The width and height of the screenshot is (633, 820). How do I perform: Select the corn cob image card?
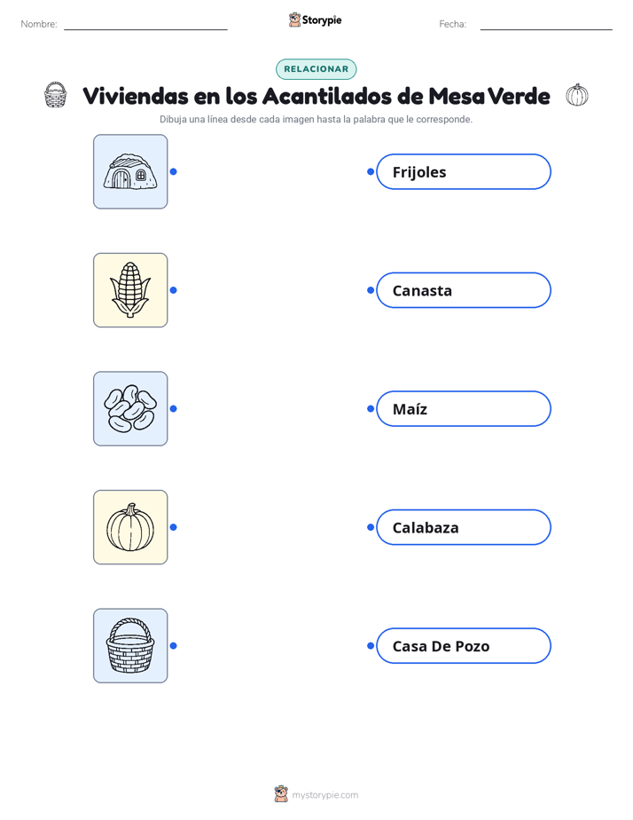[x=130, y=290]
